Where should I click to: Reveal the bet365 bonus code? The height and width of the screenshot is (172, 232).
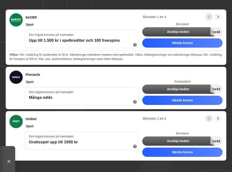coord(178,32)
